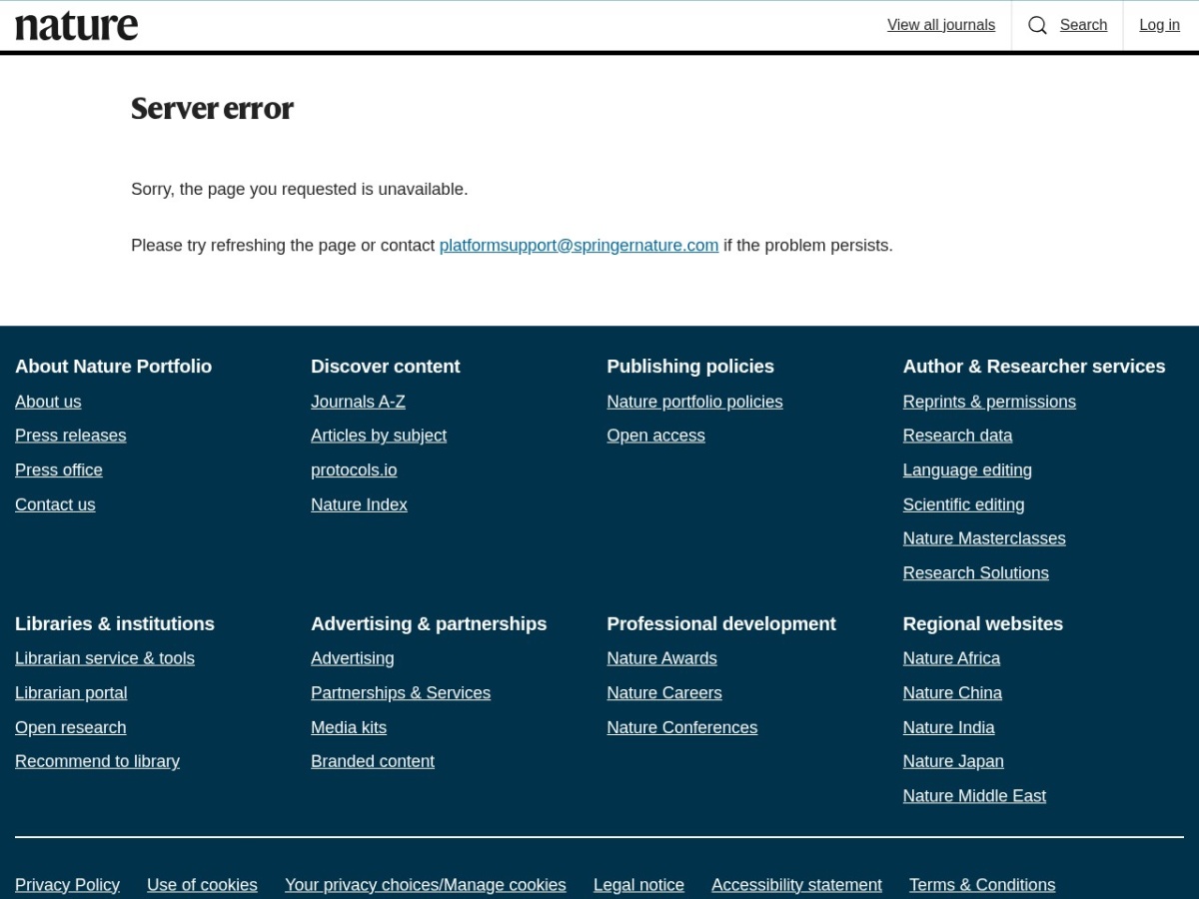Image resolution: width=1199 pixels, height=899 pixels.
Task: Click the About Nature Portfolio heading
Action: coord(113,367)
